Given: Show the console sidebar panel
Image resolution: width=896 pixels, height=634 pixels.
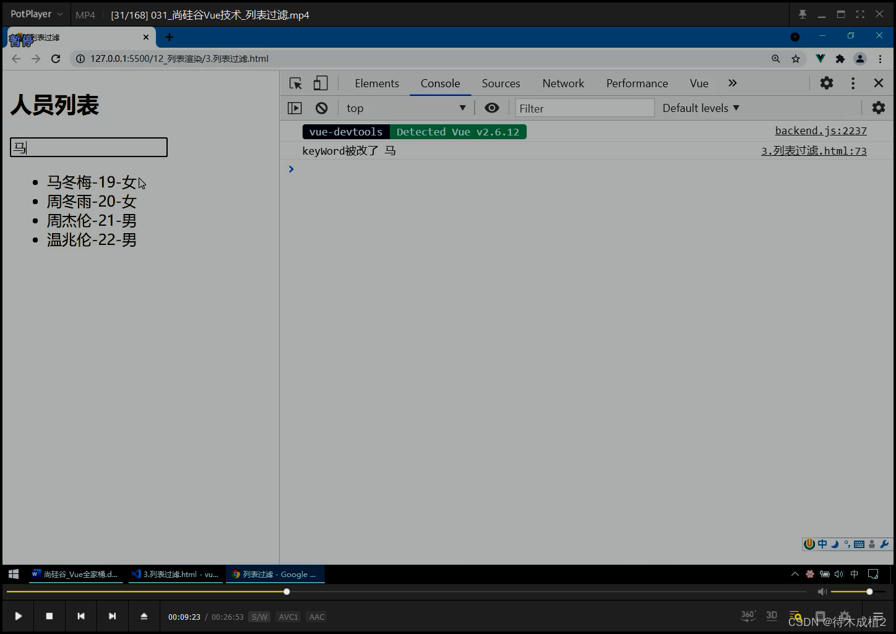Looking at the screenshot, I should point(295,108).
